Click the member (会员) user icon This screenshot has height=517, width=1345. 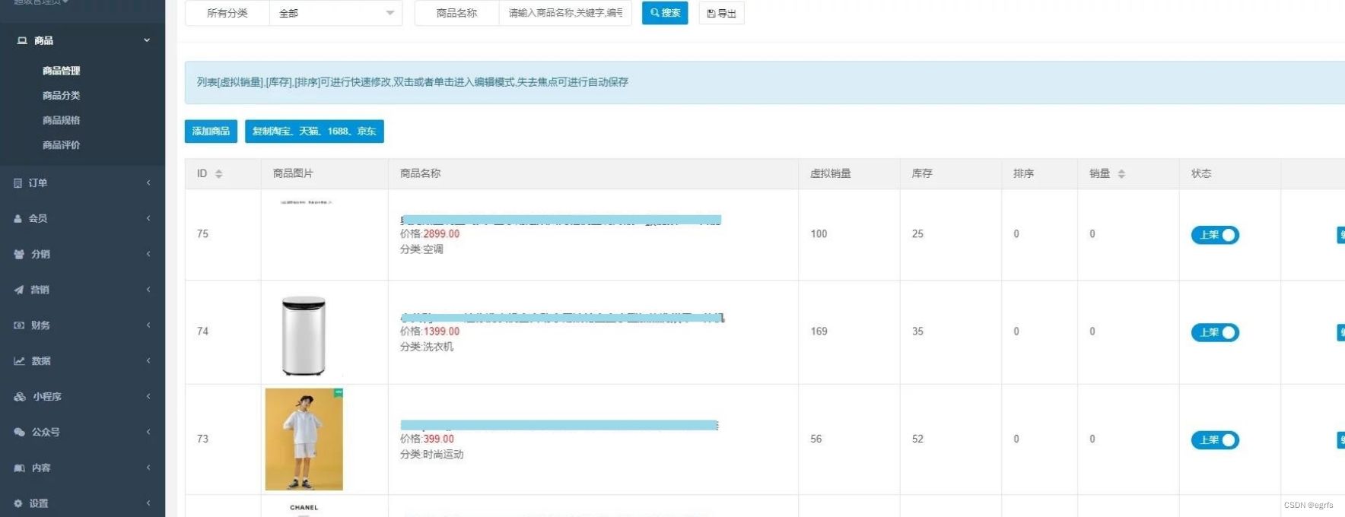[x=18, y=219]
